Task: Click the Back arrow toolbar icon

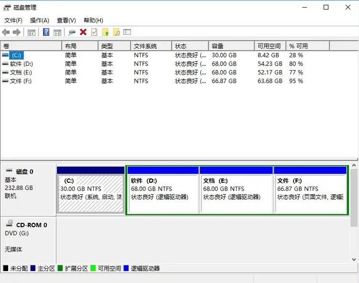Action: tap(6, 32)
